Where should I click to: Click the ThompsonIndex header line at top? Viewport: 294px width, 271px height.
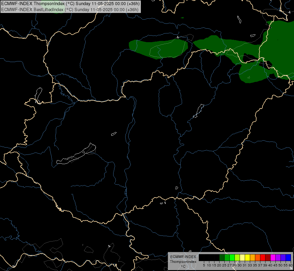tap(70, 4)
